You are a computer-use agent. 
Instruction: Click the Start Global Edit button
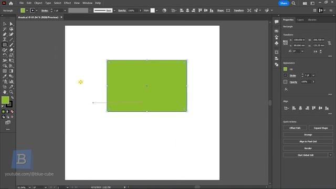point(306,155)
